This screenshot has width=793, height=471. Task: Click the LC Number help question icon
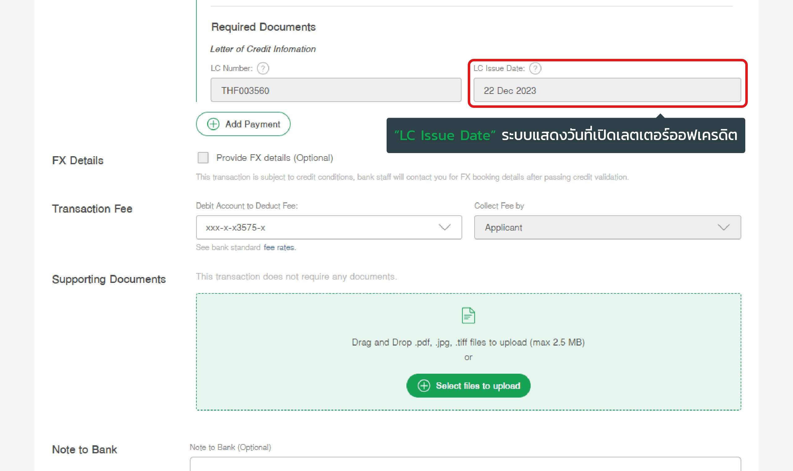coord(263,68)
